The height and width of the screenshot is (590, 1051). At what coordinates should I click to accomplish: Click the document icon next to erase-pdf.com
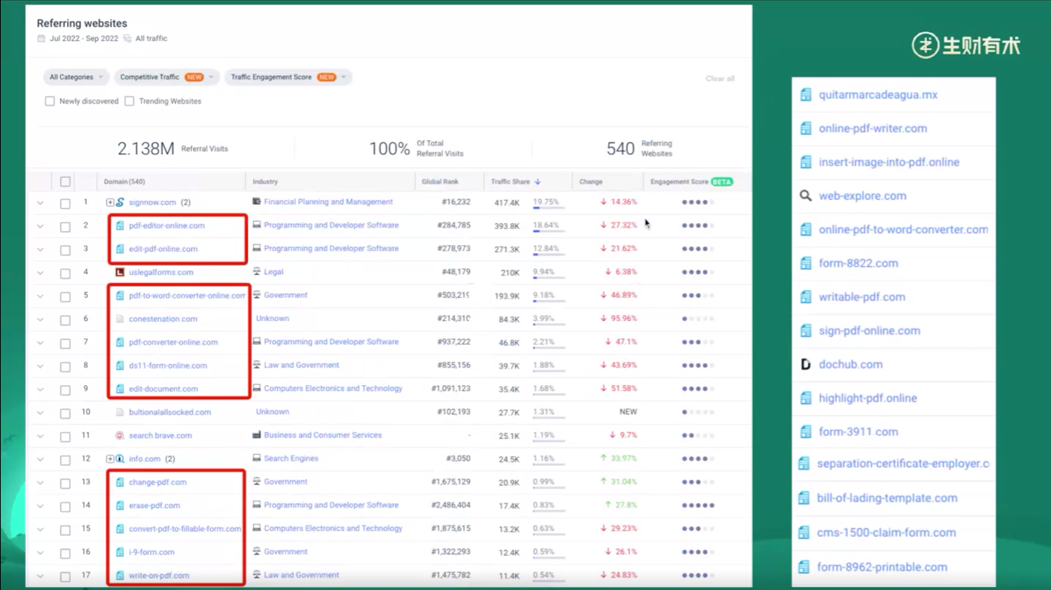(120, 505)
